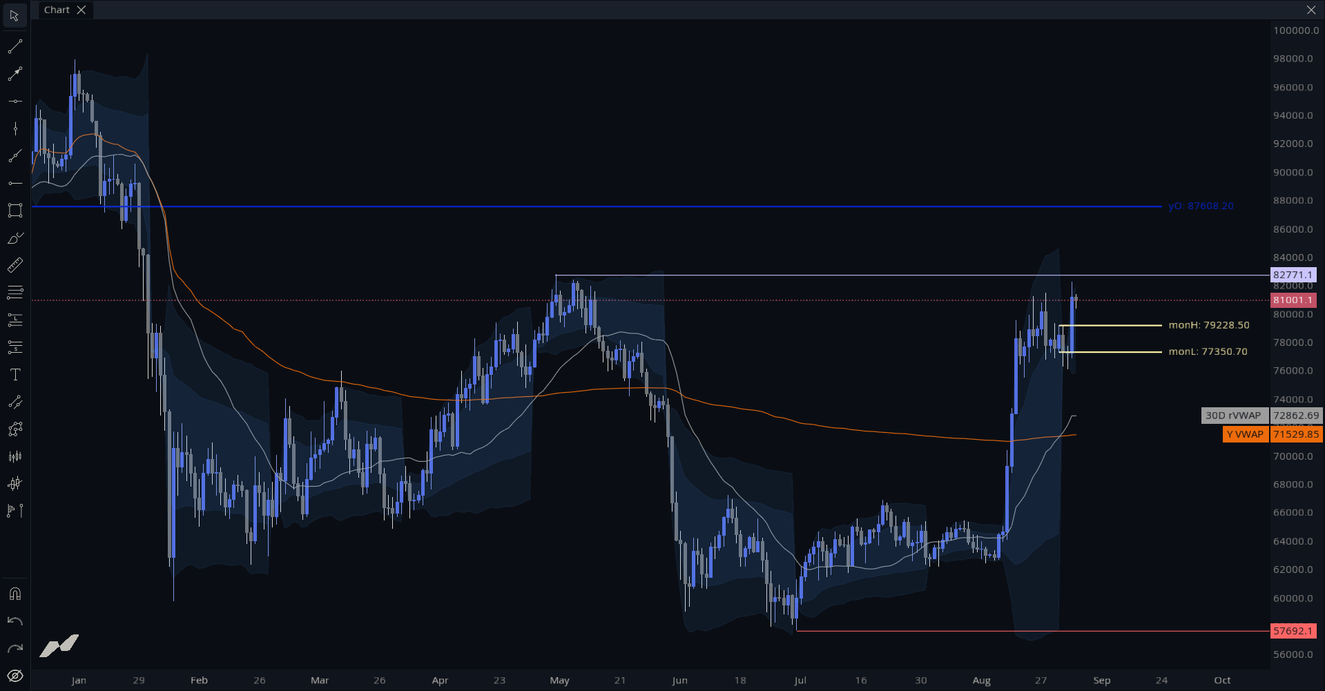Select the 82771.1 resistance price label

click(1293, 275)
